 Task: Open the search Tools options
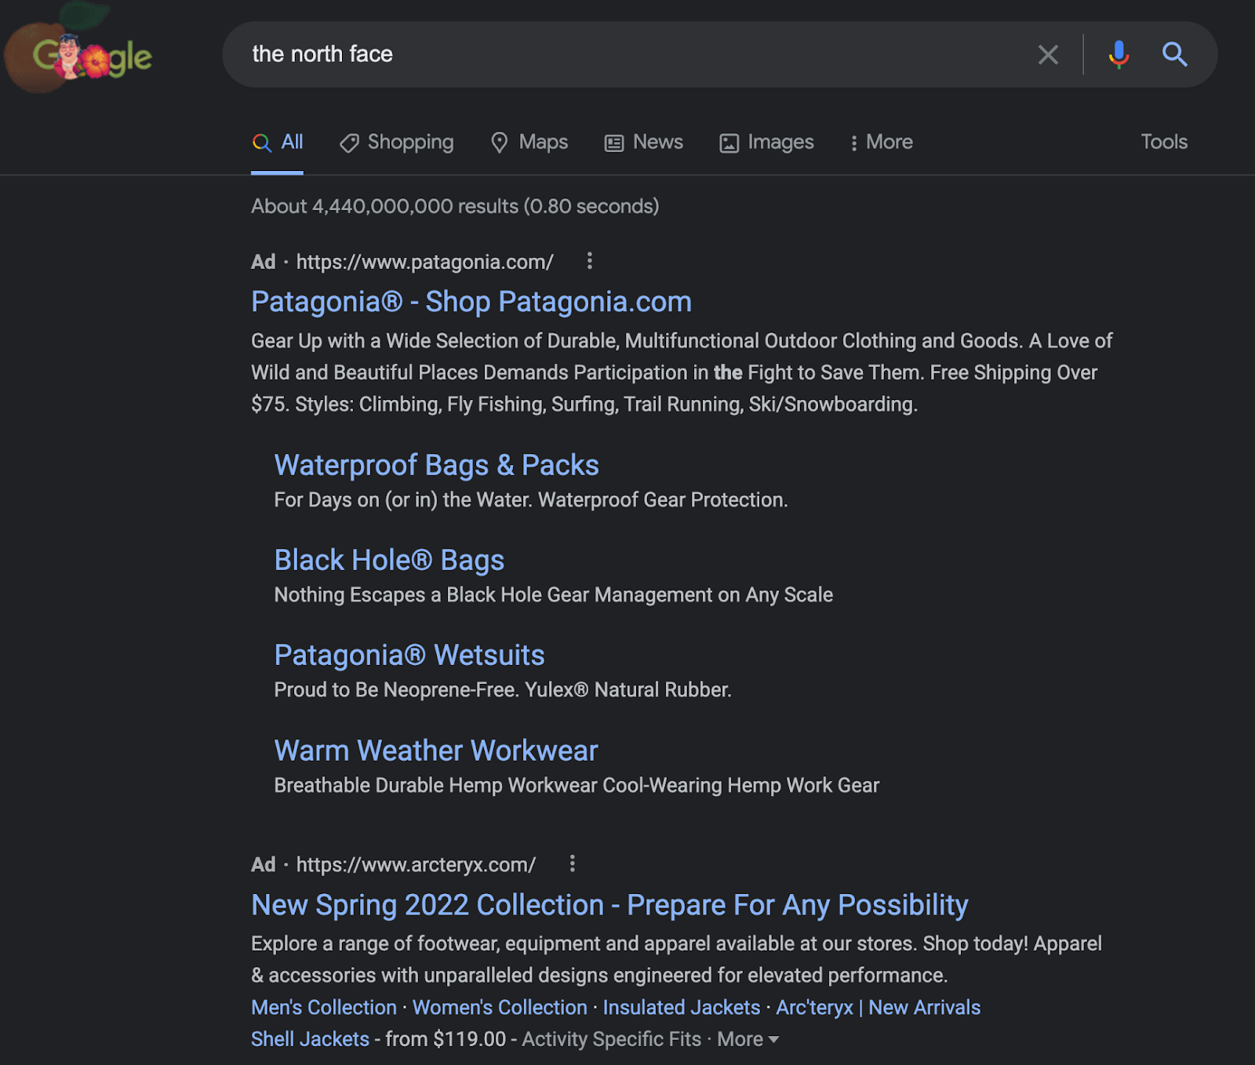click(x=1164, y=142)
